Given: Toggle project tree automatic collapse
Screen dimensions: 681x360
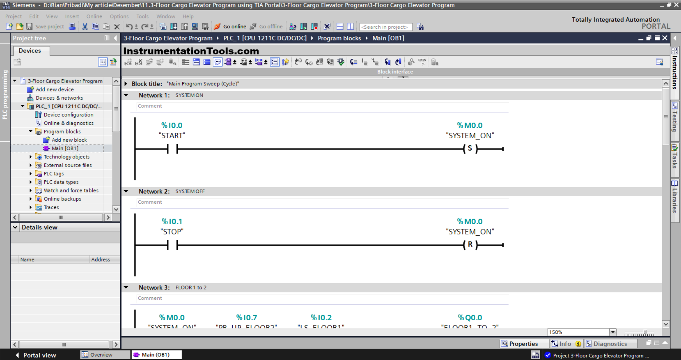Looking at the screenshot, I should point(107,38).
